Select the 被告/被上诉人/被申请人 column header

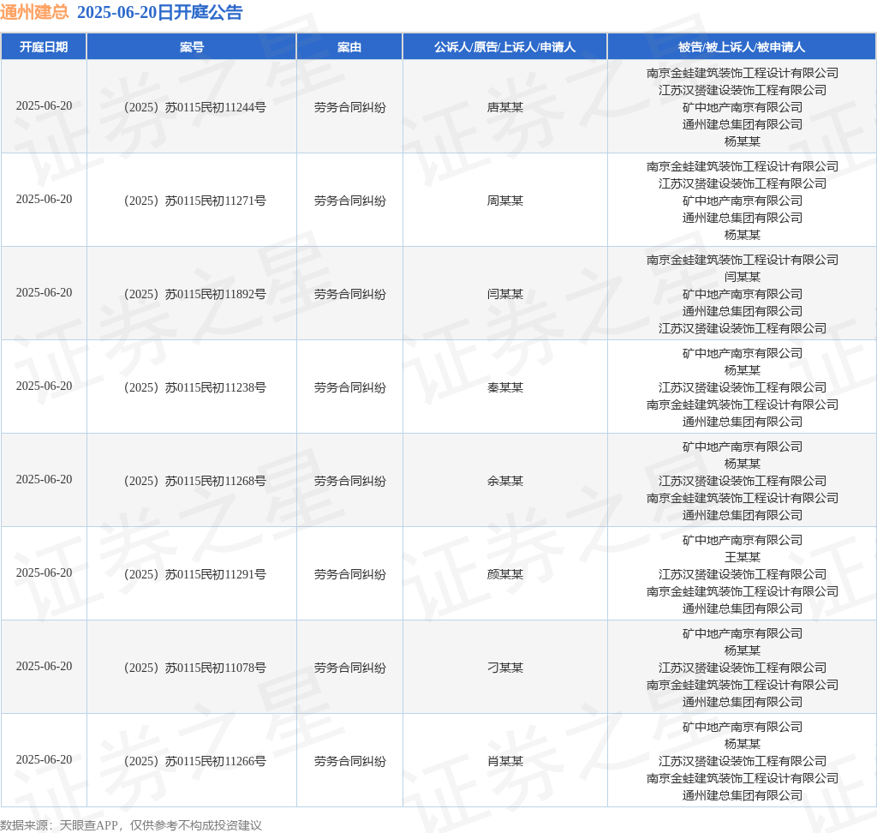point(742,47)
